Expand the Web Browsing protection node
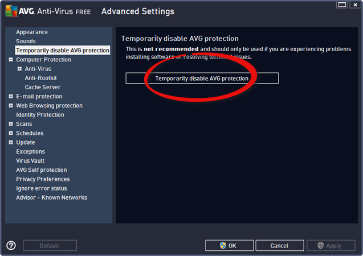 pos(11,105)
